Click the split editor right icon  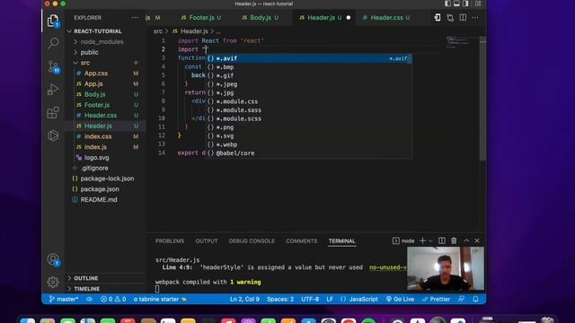click(x=463, y=18)
